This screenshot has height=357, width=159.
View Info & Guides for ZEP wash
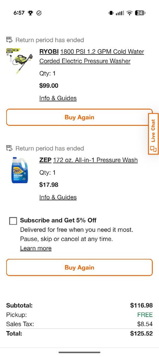pos(58,197)
